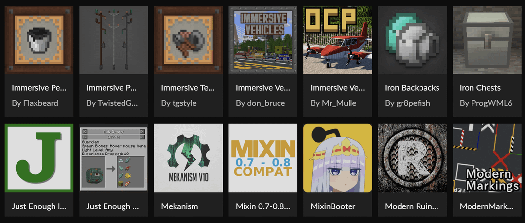Click the green J Just Enough Items logo
525x223 pixels.
[x=39, y=158]
